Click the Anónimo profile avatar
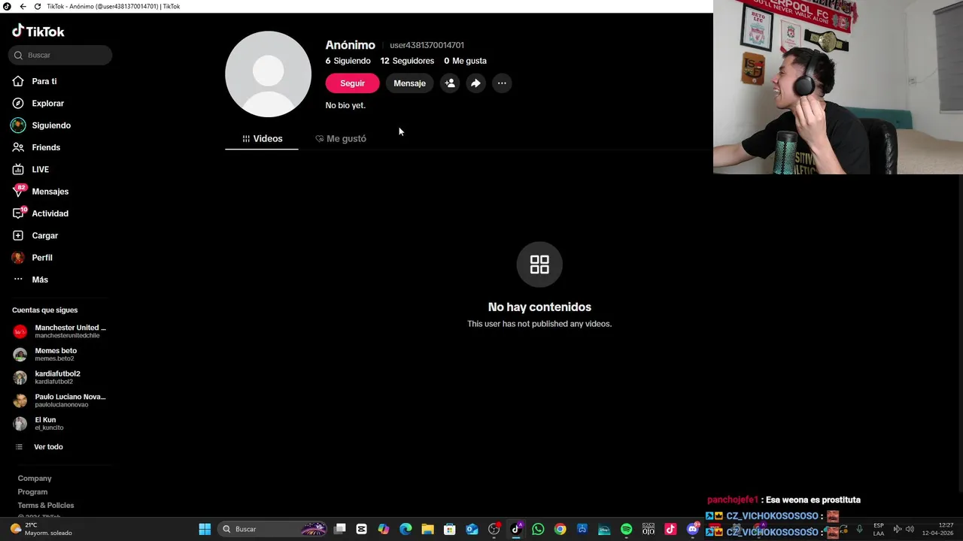963x541 pixels. tap(269, 74)
